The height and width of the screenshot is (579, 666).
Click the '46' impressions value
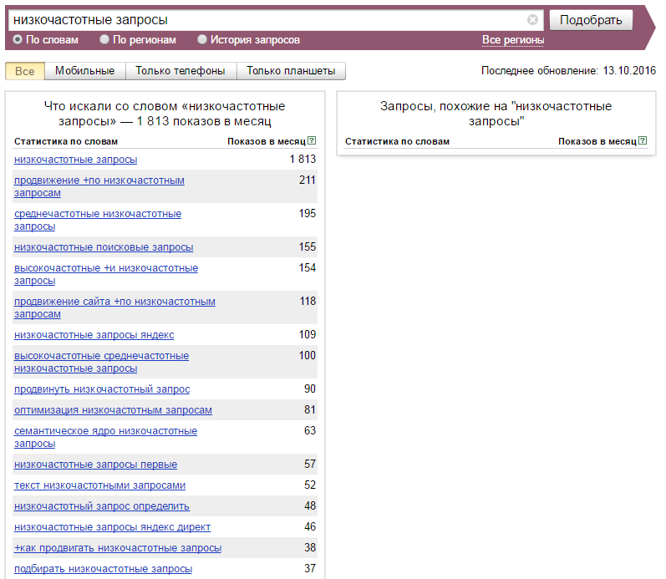pos(310,526)
